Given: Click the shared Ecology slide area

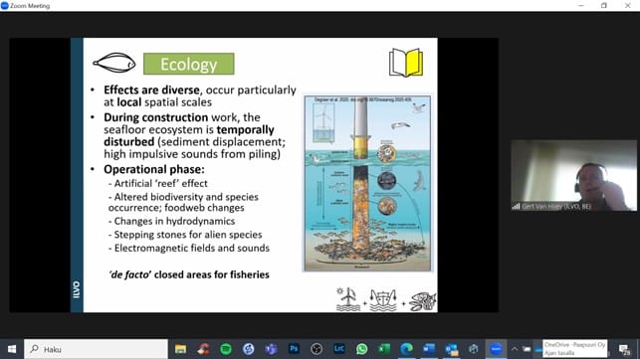Looking at the screenshot, I should tap(254, 175).
